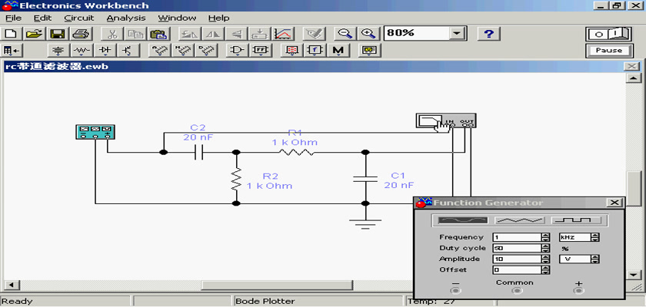
Task: Click the Offset input field
Action: pos(517,270)
